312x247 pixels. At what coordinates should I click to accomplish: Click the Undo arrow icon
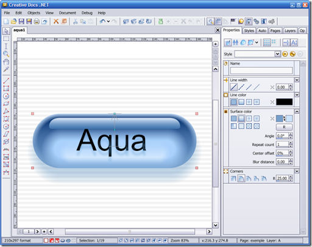(103, 21)
